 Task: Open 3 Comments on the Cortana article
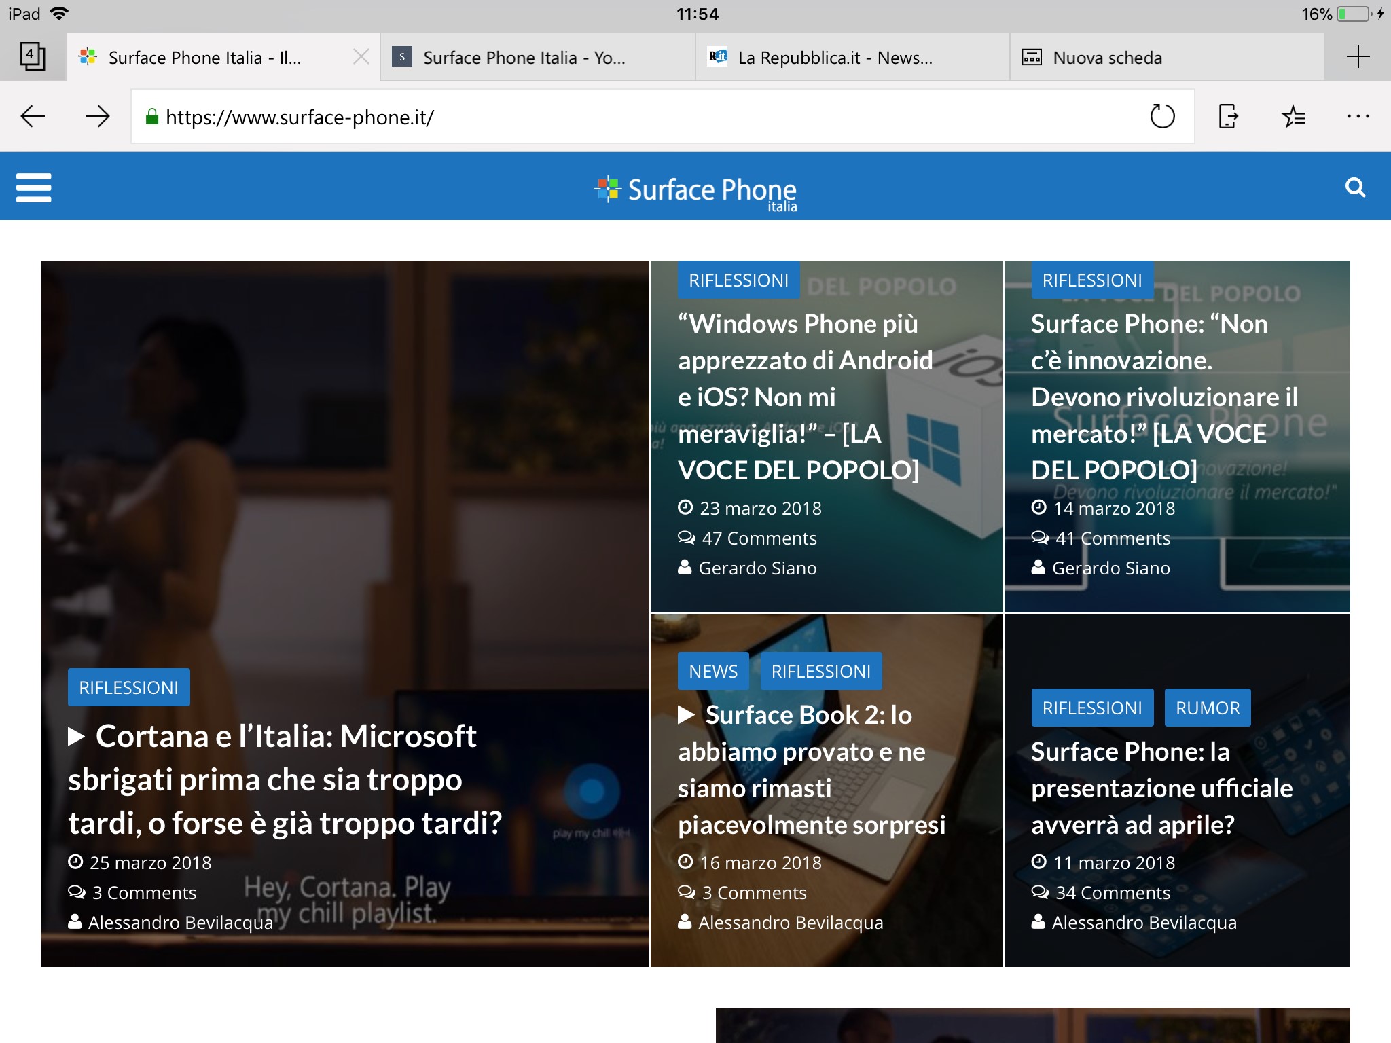tap(144, 893)
